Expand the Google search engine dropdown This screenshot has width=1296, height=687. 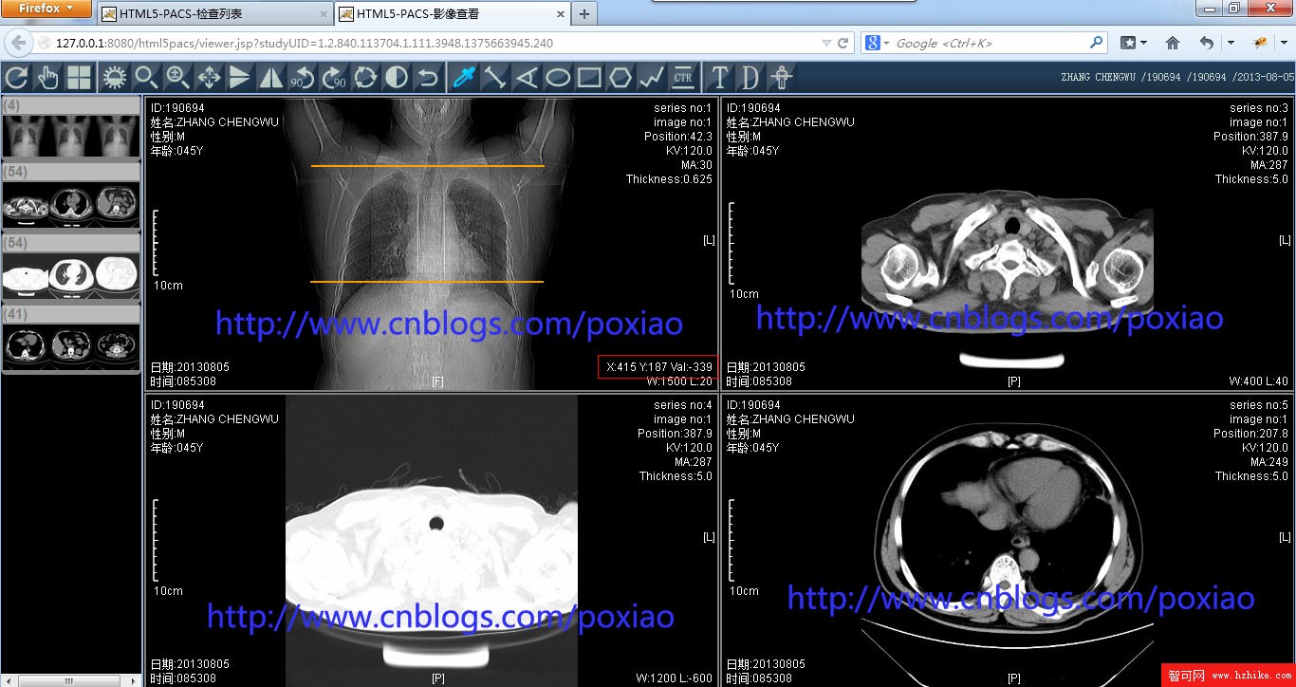coord(879,44)
